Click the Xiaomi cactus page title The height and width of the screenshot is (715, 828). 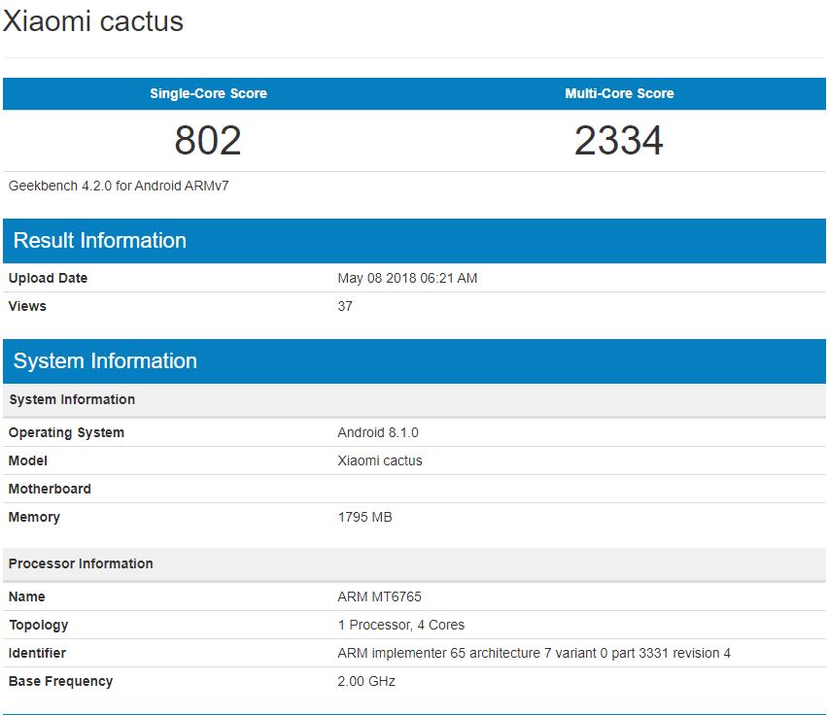pyautogui.click(x=93, y=21)
